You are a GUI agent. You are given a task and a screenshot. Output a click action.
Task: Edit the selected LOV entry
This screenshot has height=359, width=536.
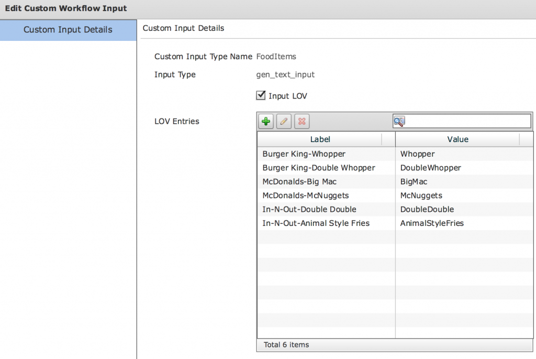click(x=283, y=121)
